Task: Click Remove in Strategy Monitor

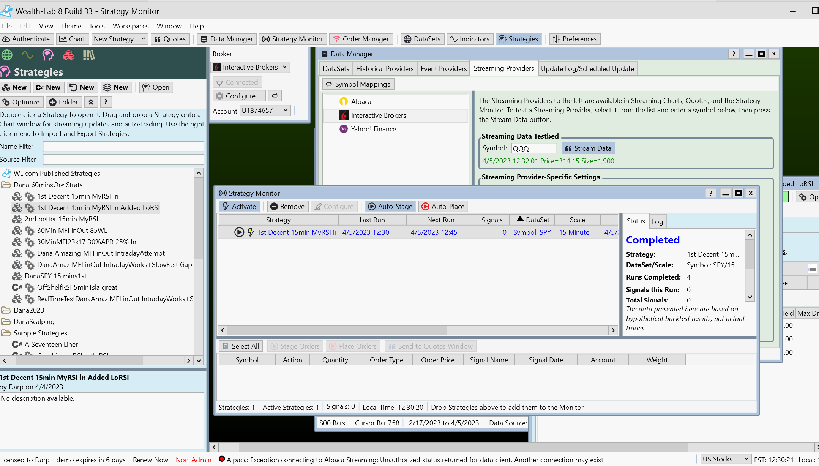Action: [288, 206]
